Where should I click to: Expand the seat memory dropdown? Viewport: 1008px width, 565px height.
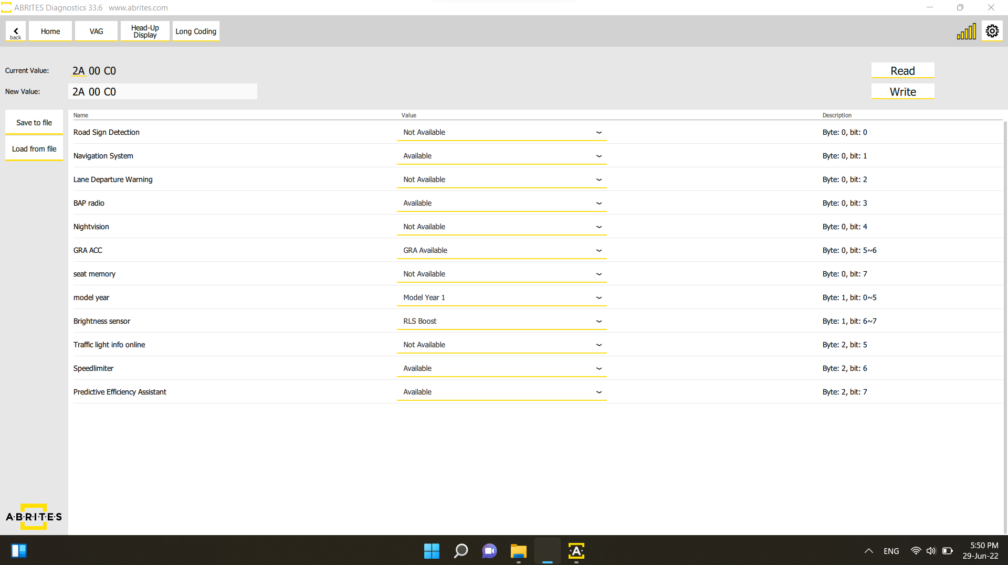coord(501,274)
